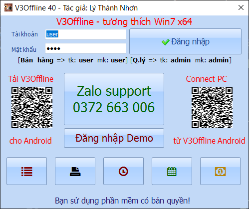Click the 'Tải V3Offline' red label
Image resolution: width=249 pixels, height=209 pixels.
point(31,79)
